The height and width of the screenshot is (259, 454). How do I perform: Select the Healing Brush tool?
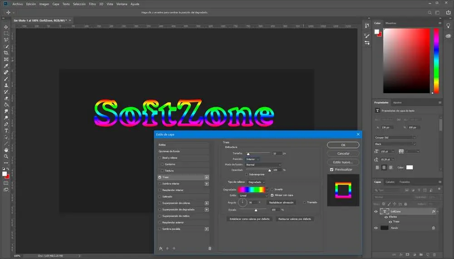coord(6,72)
